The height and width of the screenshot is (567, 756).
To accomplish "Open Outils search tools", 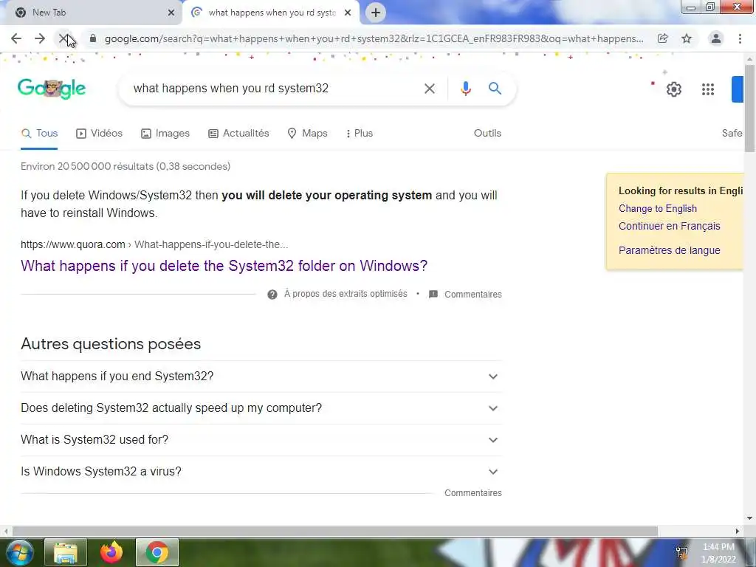I will point(487,134).
